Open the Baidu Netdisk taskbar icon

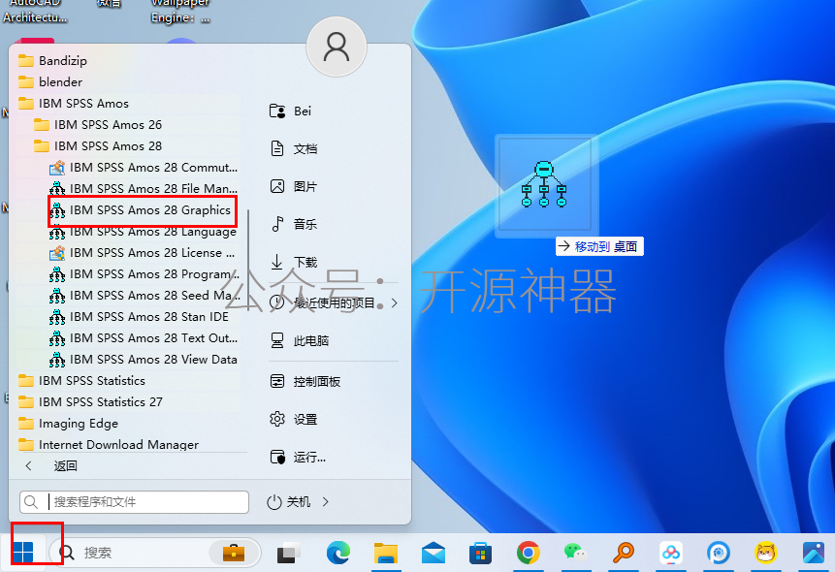pos(670,553)
